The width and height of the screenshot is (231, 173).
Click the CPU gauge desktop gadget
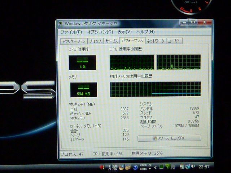191,6
